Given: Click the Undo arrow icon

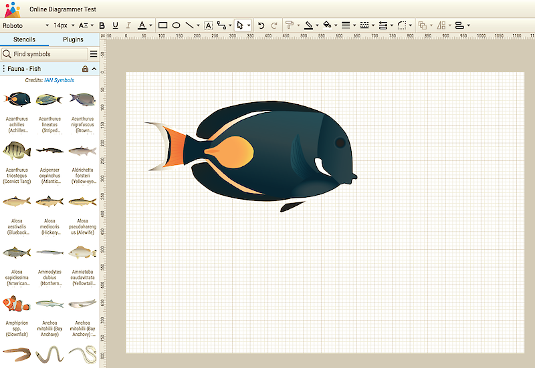Looking at the screenshot, I should pyautogui.click(x=261, y=25).
